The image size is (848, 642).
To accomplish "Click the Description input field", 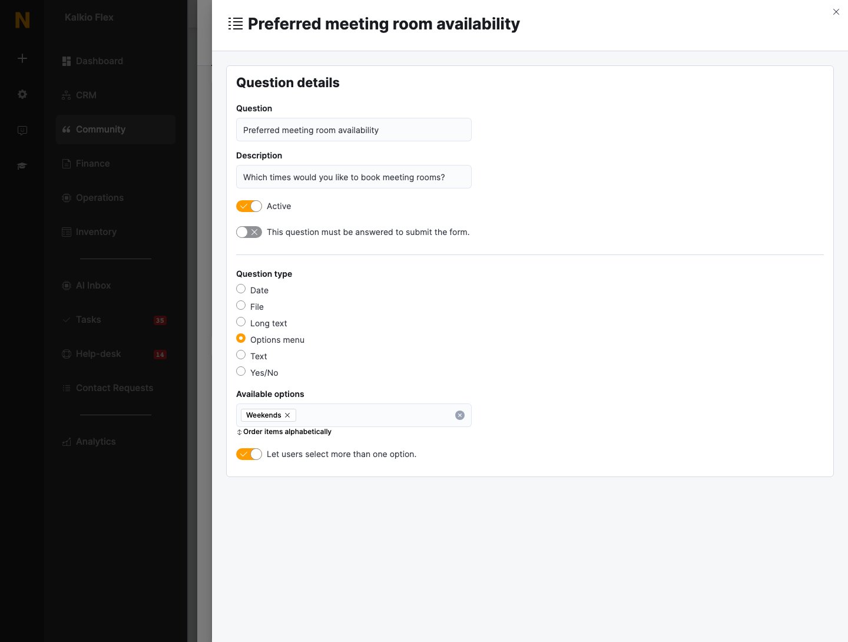I will [x=354, y=177].
